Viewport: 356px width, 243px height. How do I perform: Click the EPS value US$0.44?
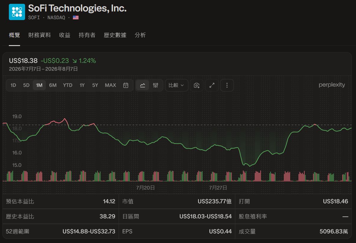tap(221, 231)
